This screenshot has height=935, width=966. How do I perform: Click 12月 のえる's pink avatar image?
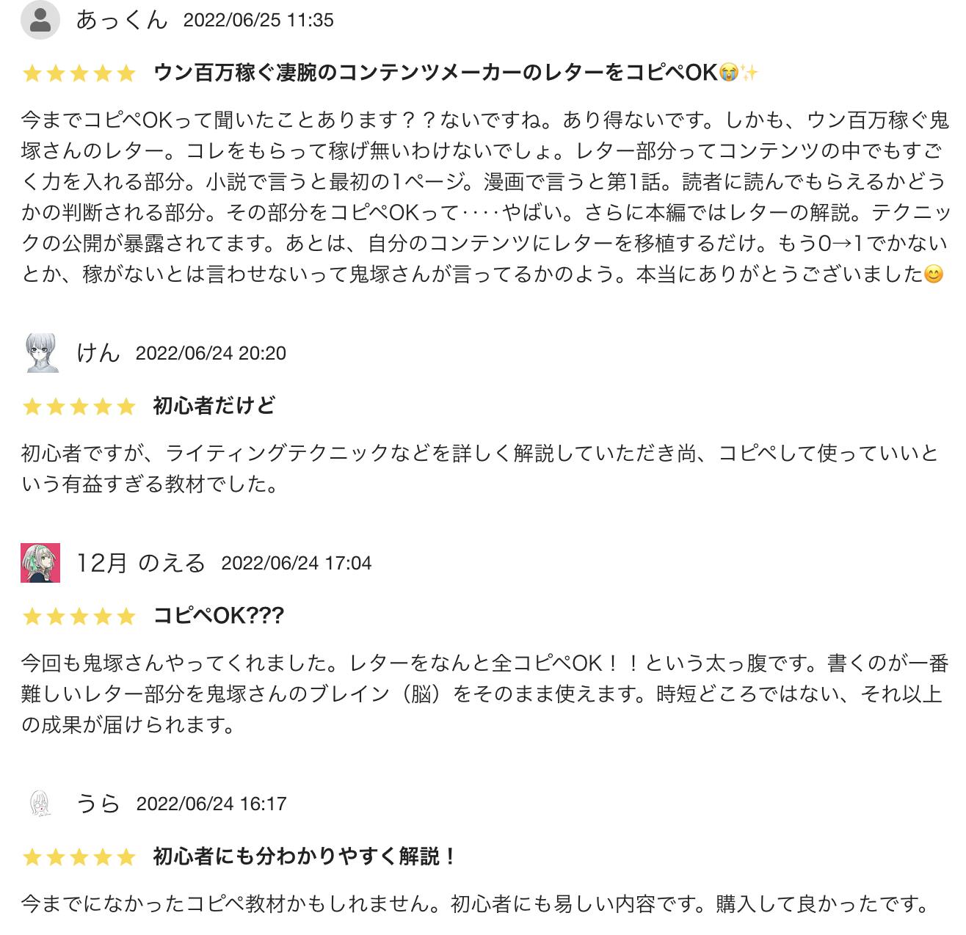[40, 563]
